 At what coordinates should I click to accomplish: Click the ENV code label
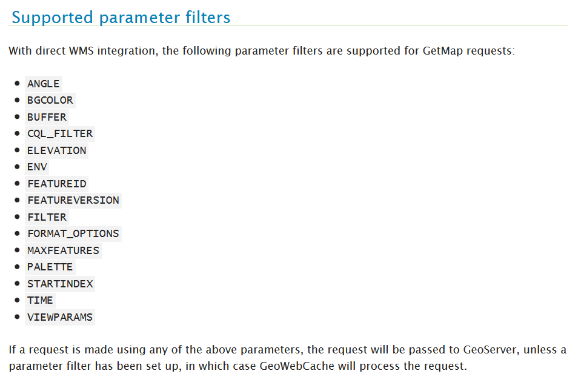(x=37, y=167)
